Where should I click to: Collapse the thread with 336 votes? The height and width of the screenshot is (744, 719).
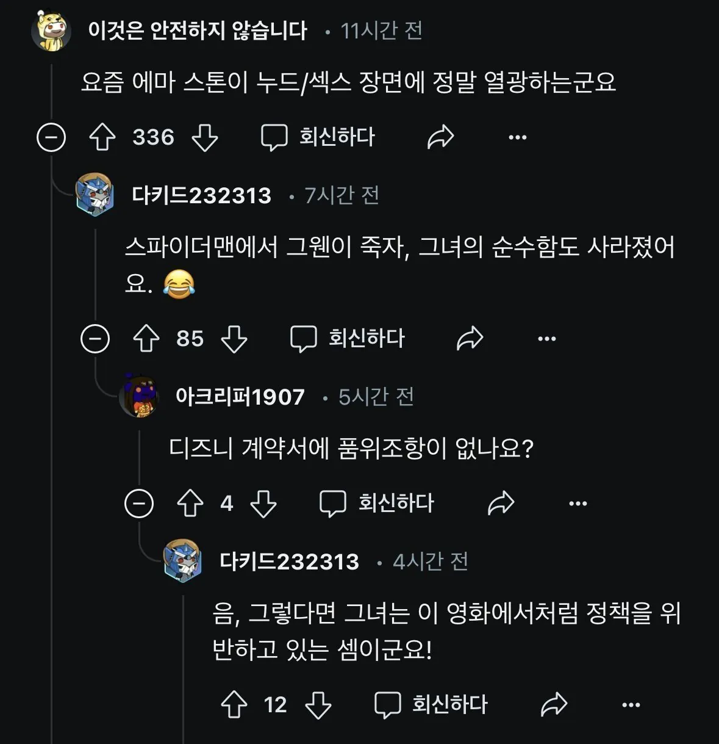(51, 137)
